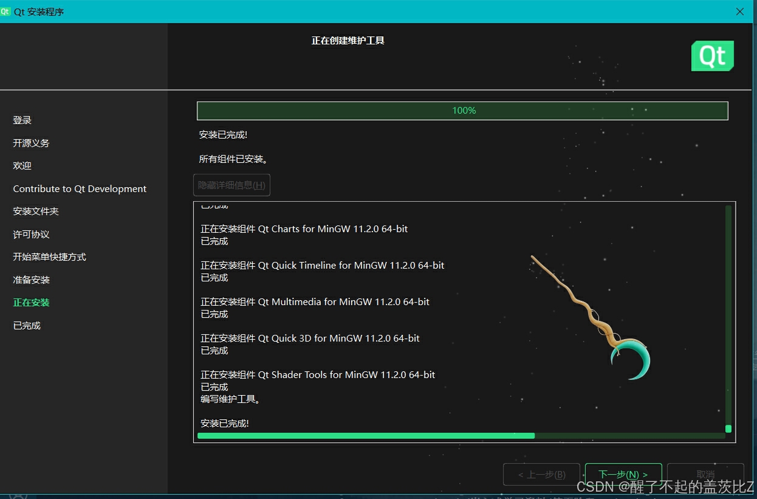Click the Qt logo in the header
757x499 pixels.
point(713,56)
